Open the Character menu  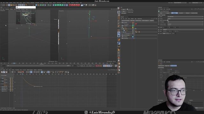click(37, 3)
